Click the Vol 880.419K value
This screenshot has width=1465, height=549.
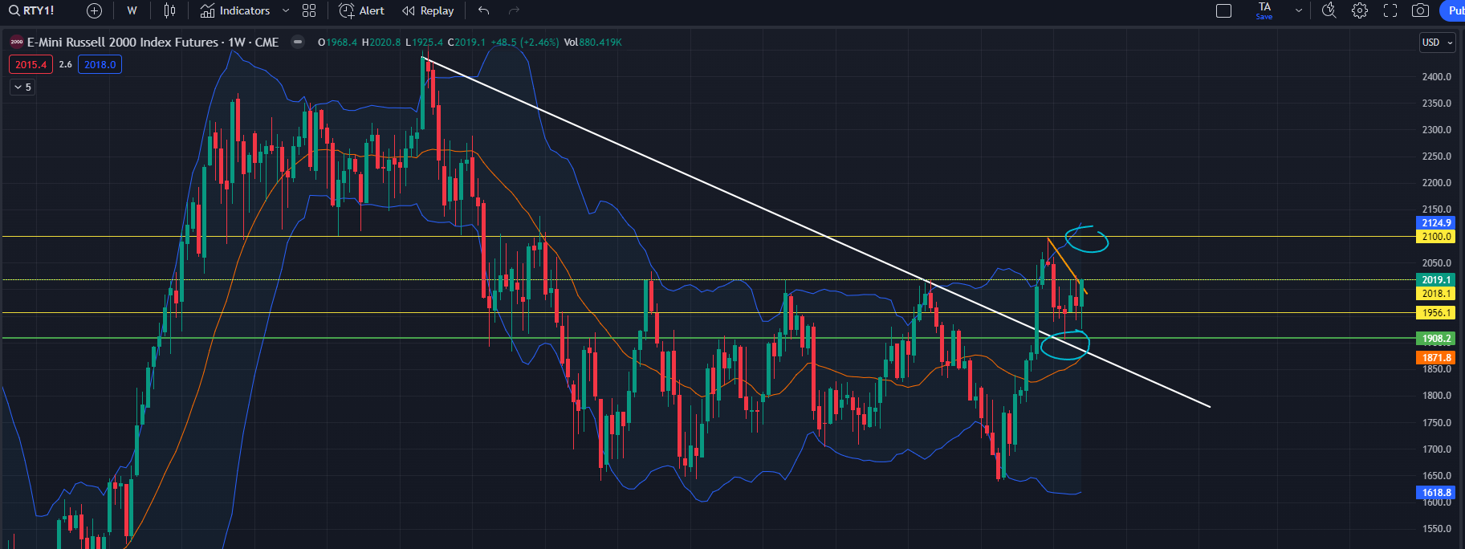592,43
